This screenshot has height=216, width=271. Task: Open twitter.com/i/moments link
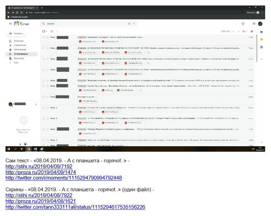click(x=64, y=178)
